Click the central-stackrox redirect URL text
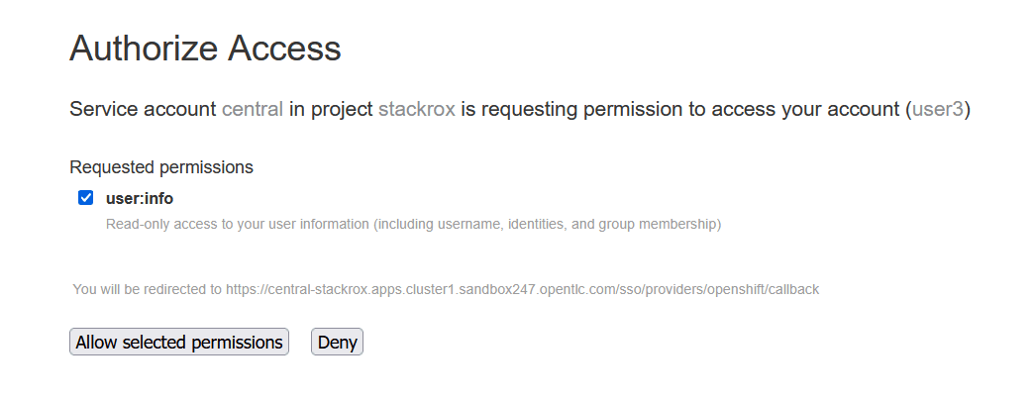The height and width of the screenshot is (401, 1035). click(522, 289)
